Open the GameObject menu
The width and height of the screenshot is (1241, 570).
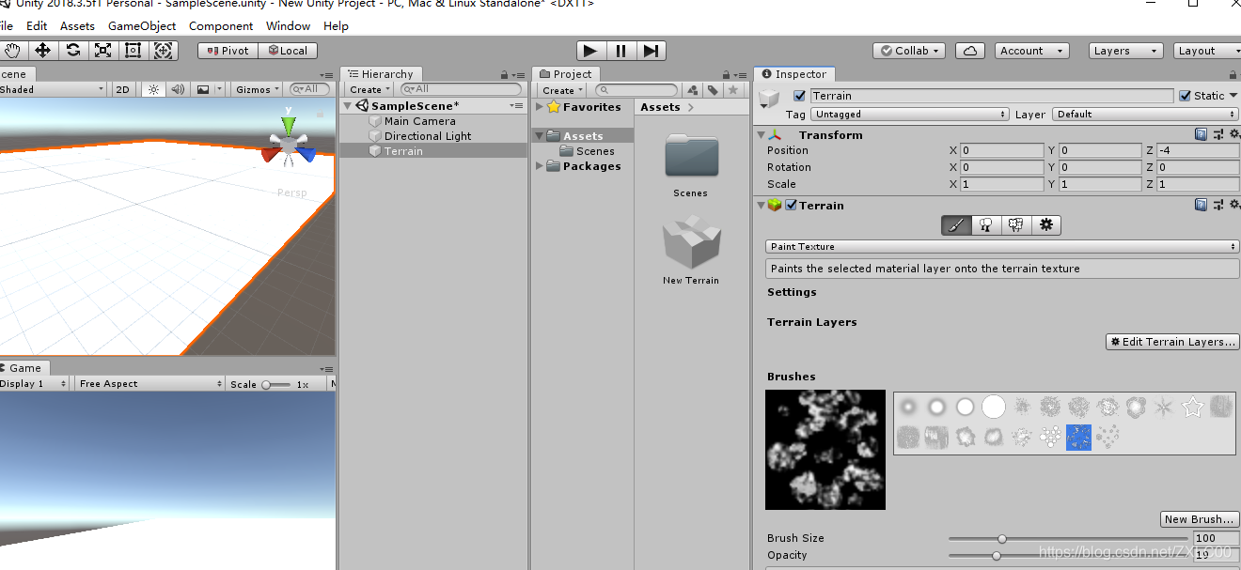(142, 25)
